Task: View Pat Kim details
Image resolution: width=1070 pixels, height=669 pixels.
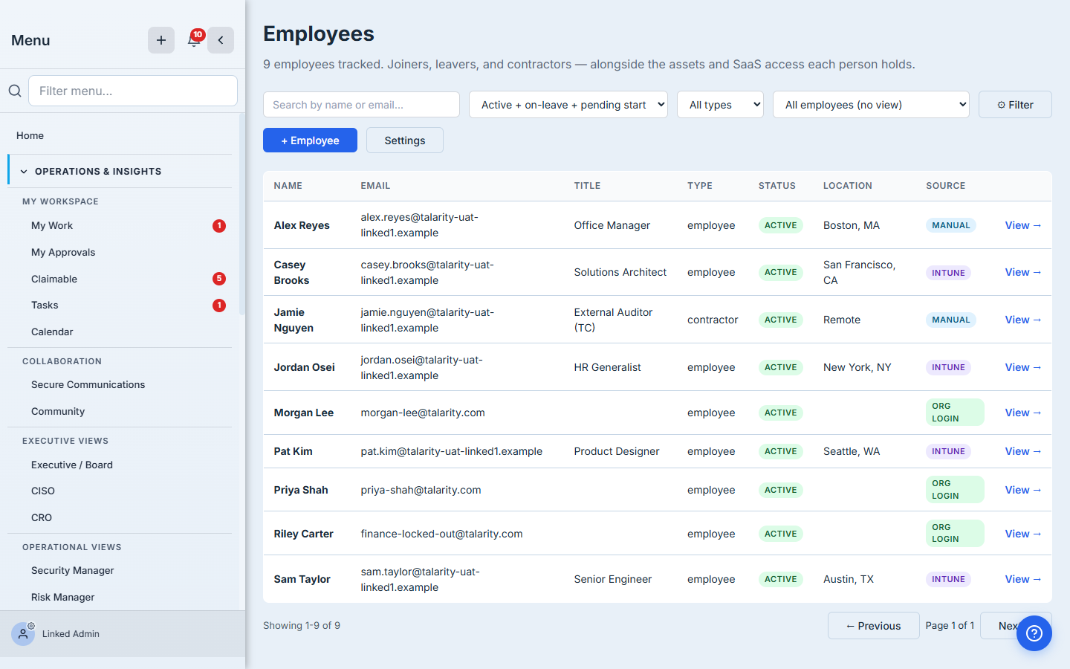Action: coord(1023,451)
